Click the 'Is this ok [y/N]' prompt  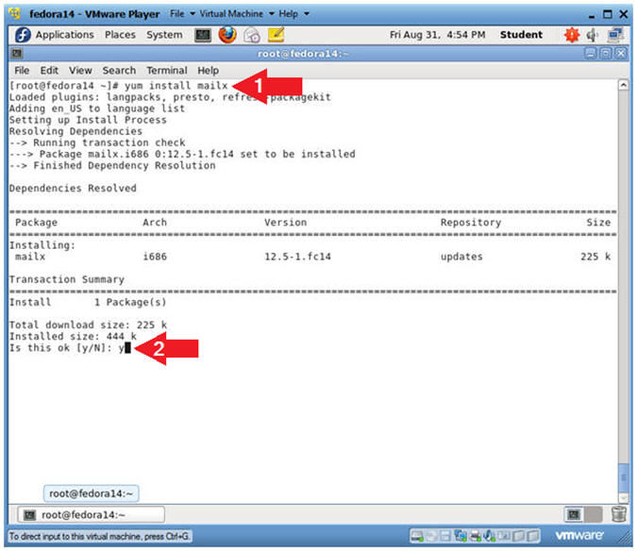click(60, 348)
